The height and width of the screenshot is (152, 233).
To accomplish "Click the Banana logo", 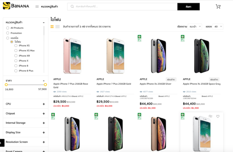I will 16,6.
